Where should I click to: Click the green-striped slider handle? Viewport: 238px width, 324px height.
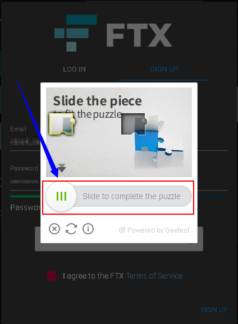pyautogui.click(x=61, y=196)
